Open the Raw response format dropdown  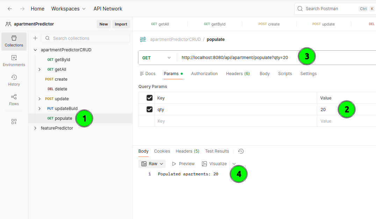[152, 164]
